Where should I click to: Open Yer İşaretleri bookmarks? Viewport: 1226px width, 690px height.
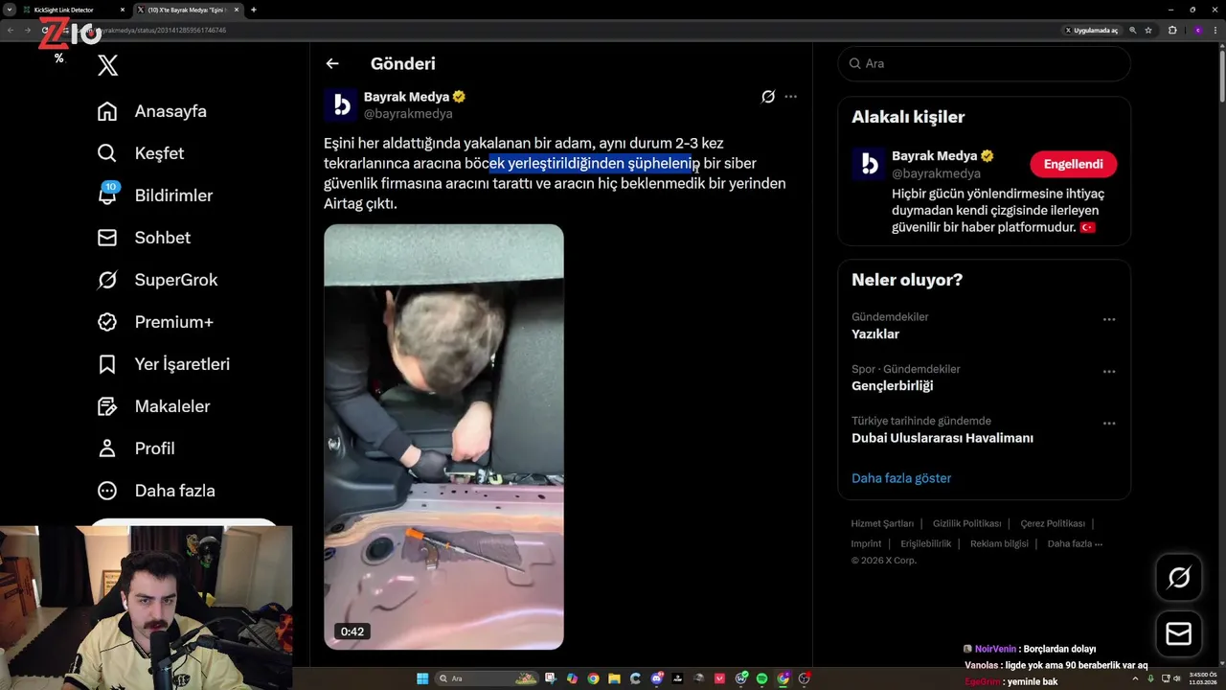[164, 364]
